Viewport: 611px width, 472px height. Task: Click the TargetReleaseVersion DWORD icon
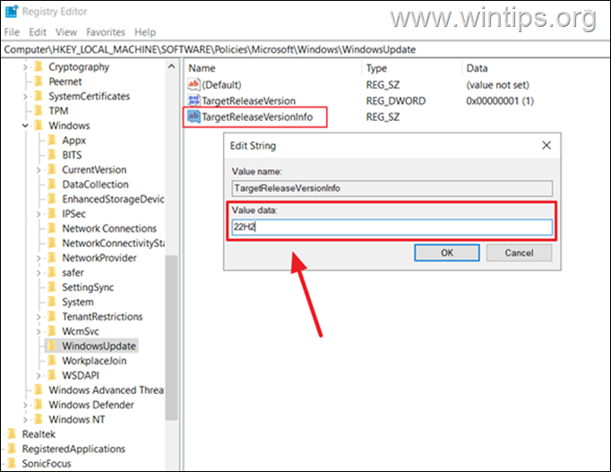(x=194, y=100)
